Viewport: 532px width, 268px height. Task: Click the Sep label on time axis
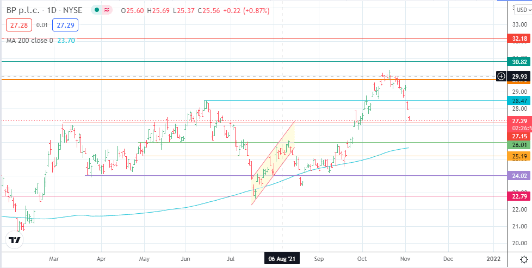(x=319, y=259)
